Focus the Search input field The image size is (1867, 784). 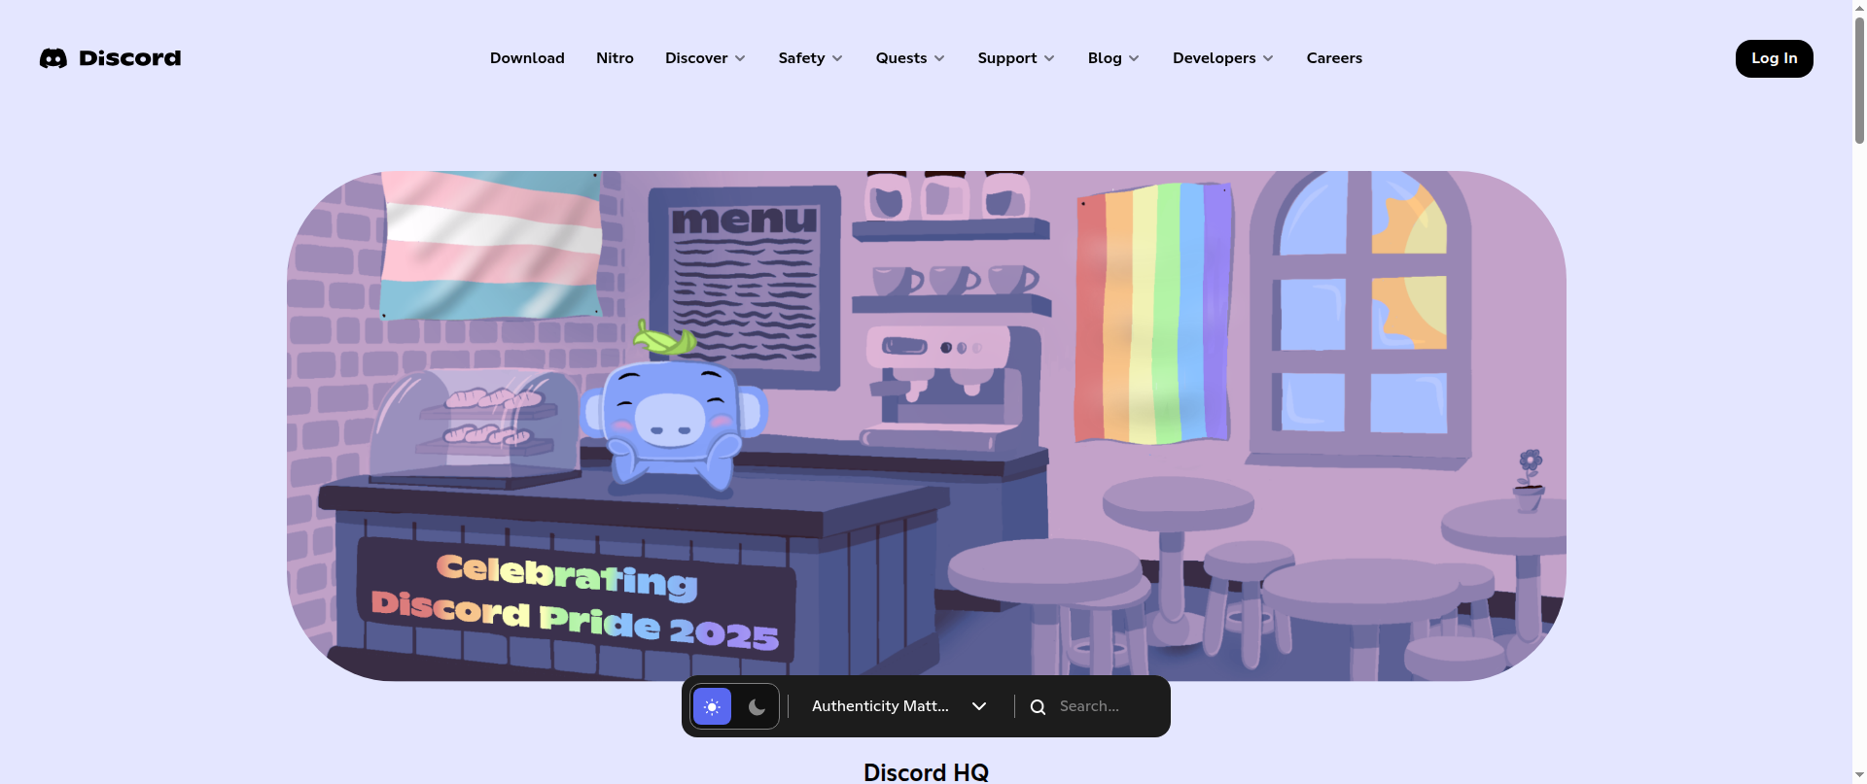click(x=1107, y=706)
